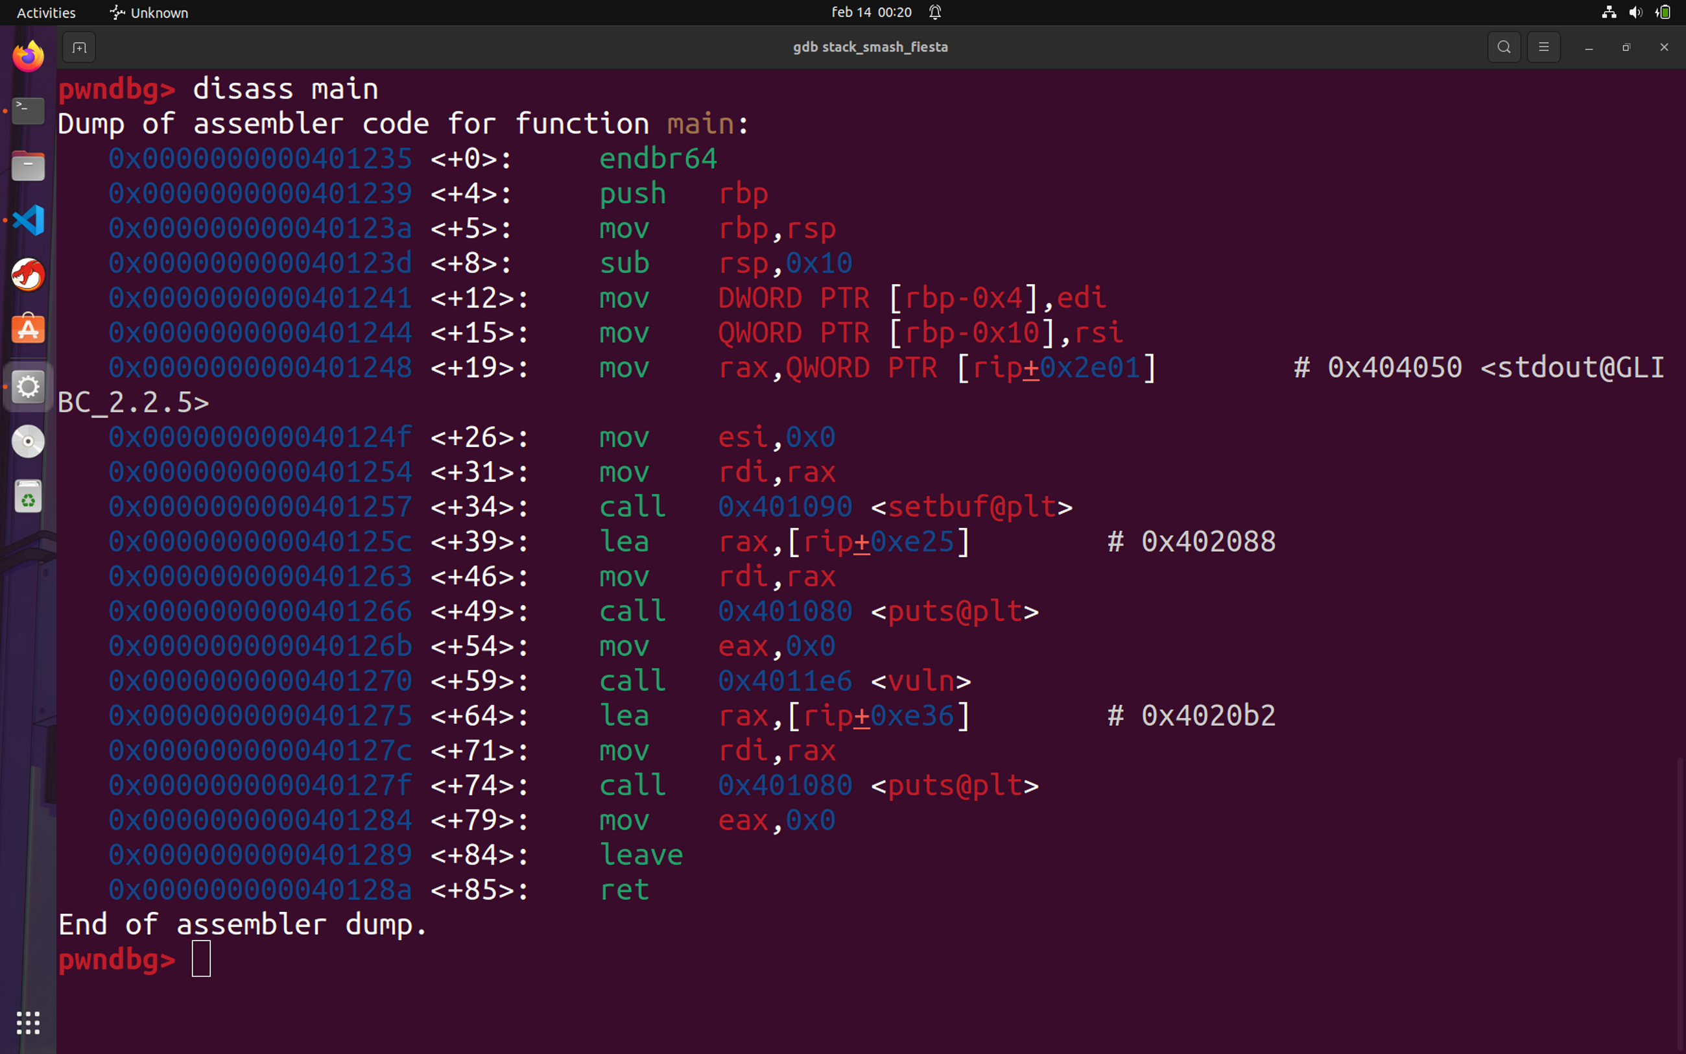Screen dimensions: 1686x1054
Task: Open Firefox from the dock
Action: [29, 56]
